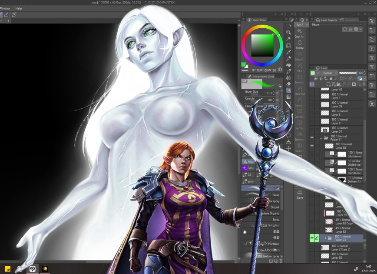Click the sub tool palette trash icon
The width and height of the screenshot is (377, 274).
tap(281, 261)
